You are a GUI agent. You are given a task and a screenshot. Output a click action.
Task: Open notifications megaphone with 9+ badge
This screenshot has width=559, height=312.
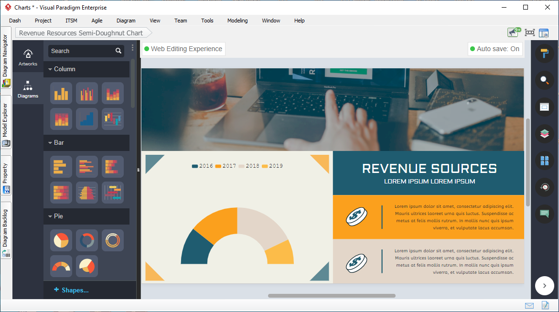[x=514, y=32]
